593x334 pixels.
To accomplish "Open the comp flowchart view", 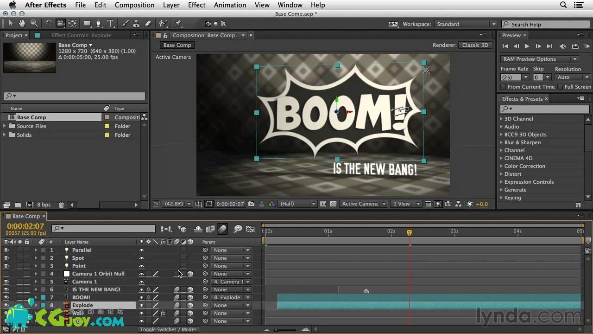I will point(458,204).
